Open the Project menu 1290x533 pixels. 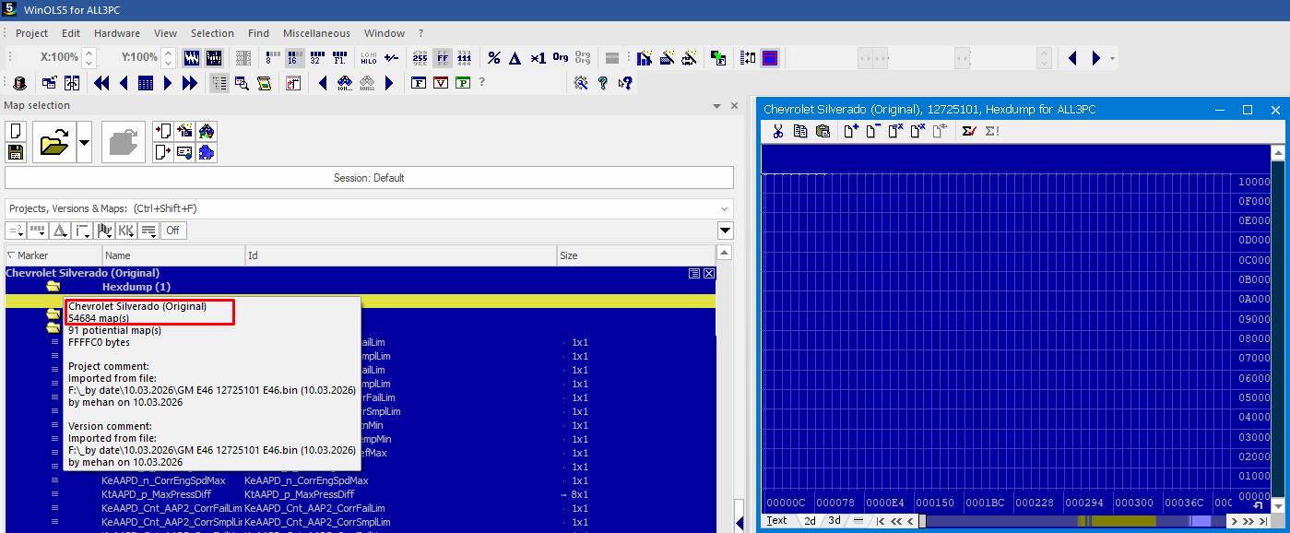[x=31, y=33]
